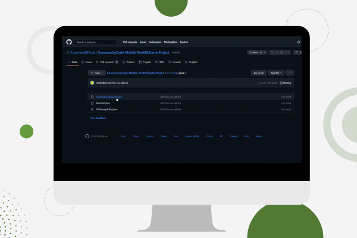Open the Terms footer link
Screen dimensions: 357x238
pos(123,136)
